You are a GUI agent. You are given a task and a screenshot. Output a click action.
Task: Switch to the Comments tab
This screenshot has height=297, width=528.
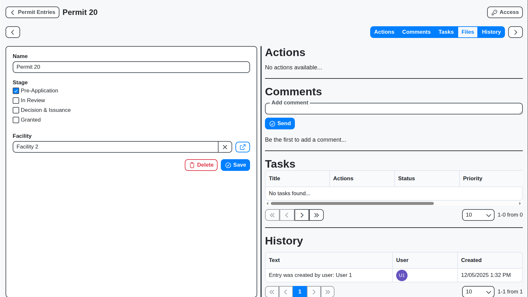click(x=416, y=32)
